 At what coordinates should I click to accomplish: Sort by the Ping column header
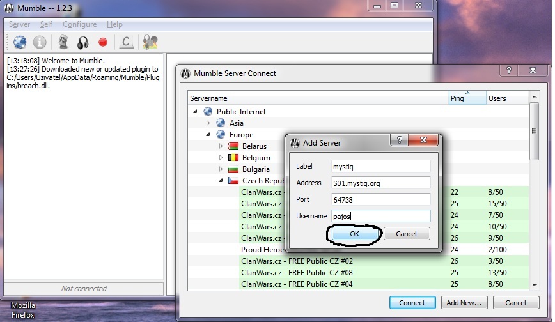click(467, 98)
